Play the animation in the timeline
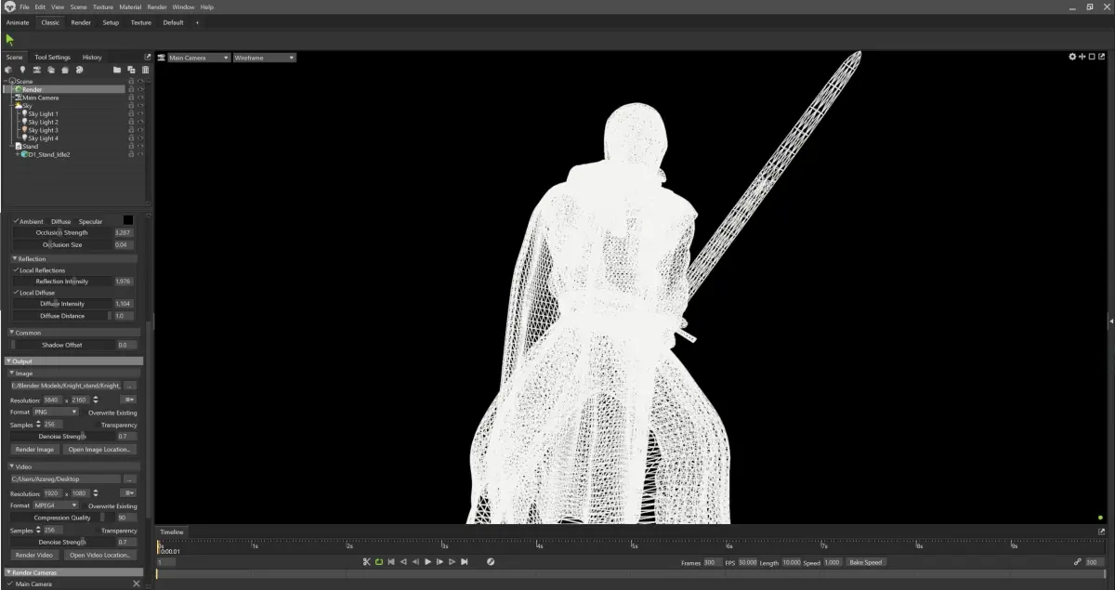The width and height of the screenshot is (1115, 590). click(x=427, y=562)
